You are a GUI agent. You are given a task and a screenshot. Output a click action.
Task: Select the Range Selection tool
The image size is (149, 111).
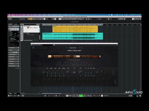point(62,19)
